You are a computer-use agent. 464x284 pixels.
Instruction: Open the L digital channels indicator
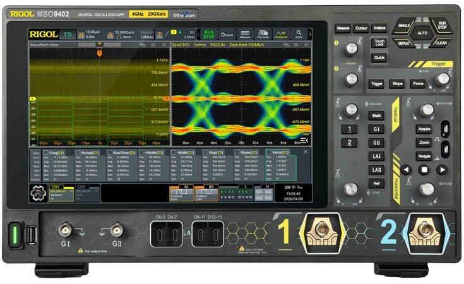(x=237, y=193)
